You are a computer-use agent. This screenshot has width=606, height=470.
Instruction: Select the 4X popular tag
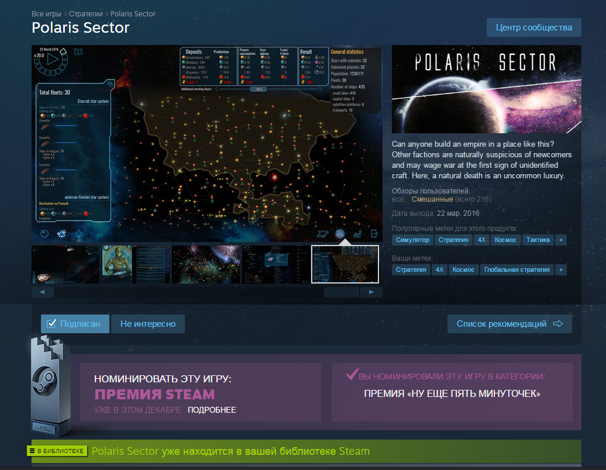click(481, 240)
